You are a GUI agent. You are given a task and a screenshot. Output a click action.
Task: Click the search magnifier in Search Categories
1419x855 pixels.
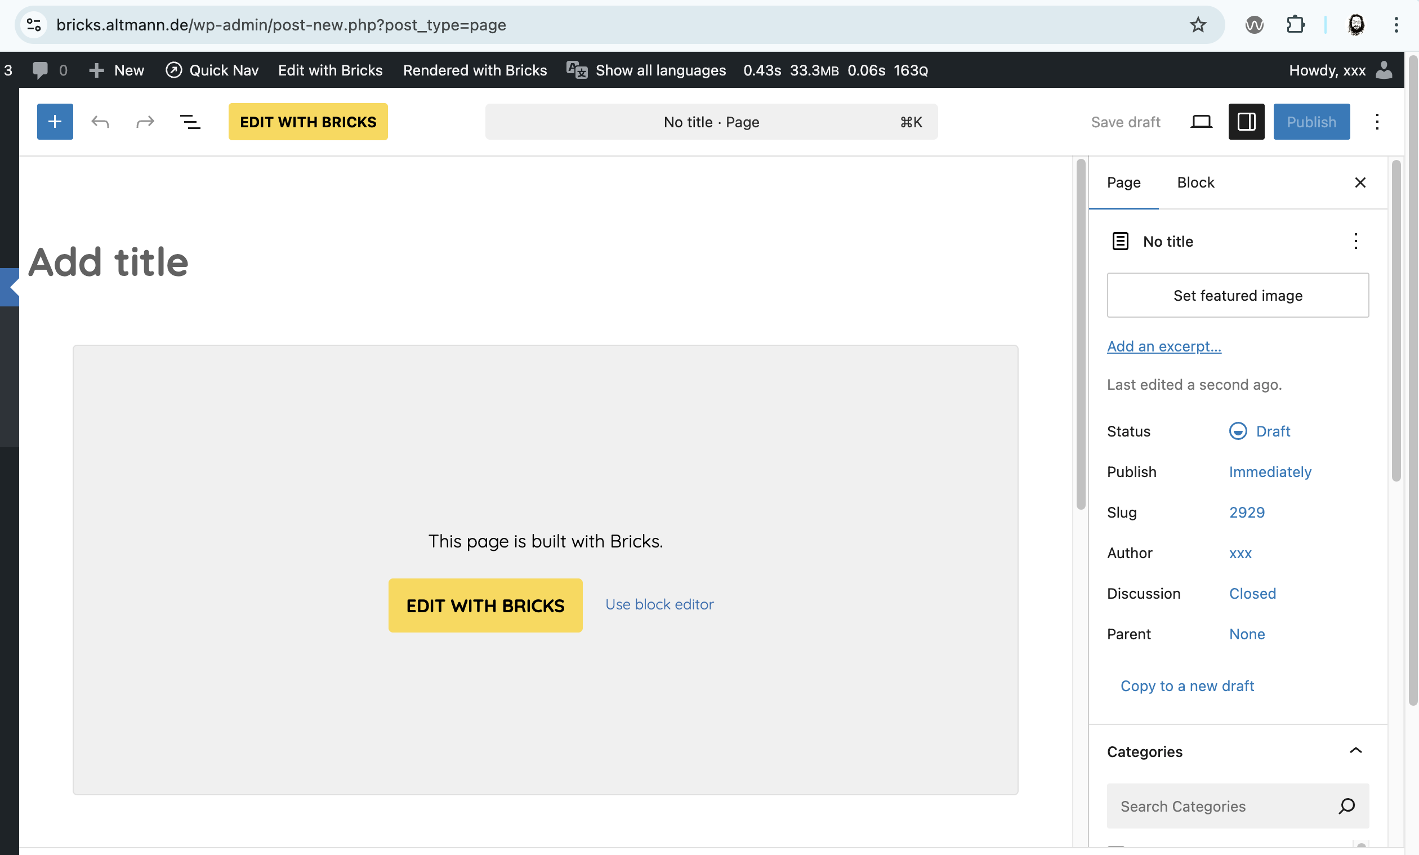pyautogui.click(x=1346, y=805)
